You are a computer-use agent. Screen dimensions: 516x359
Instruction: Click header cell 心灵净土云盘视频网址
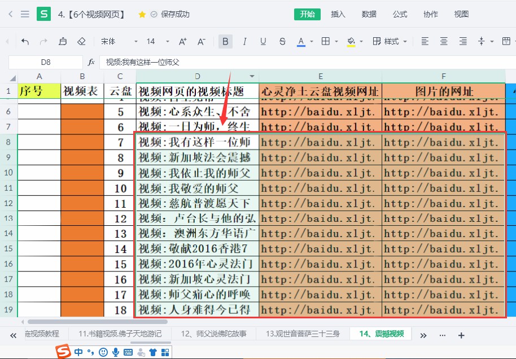pyautogui.click(x=321, y=91)
